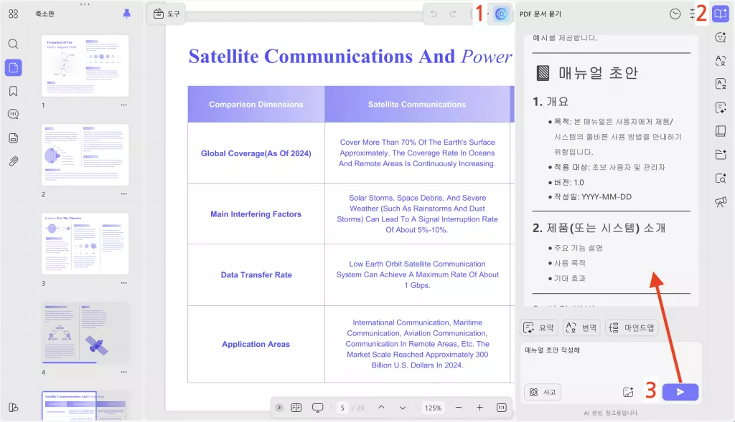The width and height of the screenshot is (735, 422).
Task: Go to the next page
Action: pyautogui.click(x=403, y=408)
